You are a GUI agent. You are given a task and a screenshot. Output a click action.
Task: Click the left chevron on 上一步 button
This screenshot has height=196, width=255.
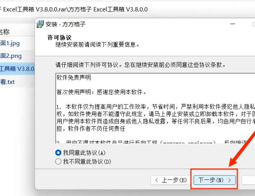[156, 180]
